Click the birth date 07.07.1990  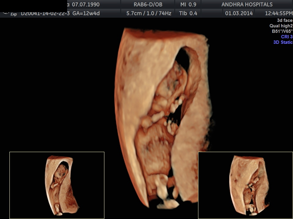[85, 5]
